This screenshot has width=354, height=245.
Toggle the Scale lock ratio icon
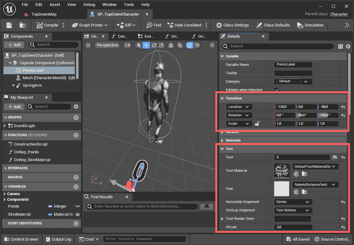[x=257, y=123]
